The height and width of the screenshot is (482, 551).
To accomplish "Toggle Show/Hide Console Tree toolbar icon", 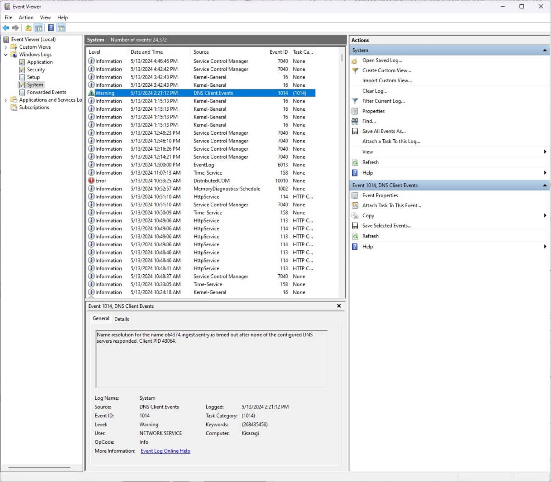I will (x=39, y=28).
